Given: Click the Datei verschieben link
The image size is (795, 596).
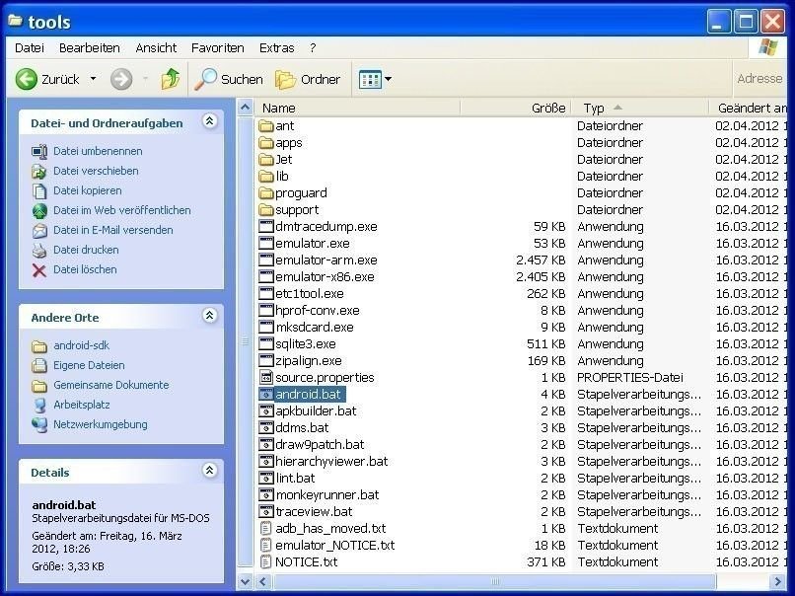Looking at the screenshot, I should tap(96, 171).
